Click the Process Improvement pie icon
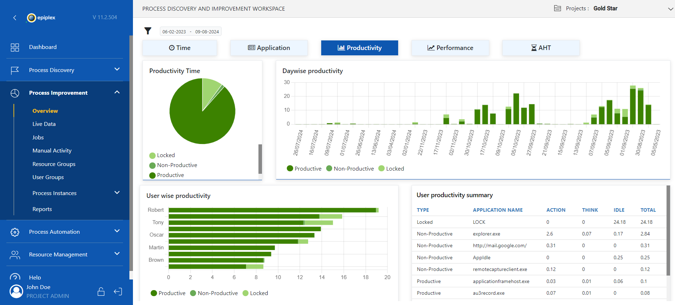 [15, 93]
